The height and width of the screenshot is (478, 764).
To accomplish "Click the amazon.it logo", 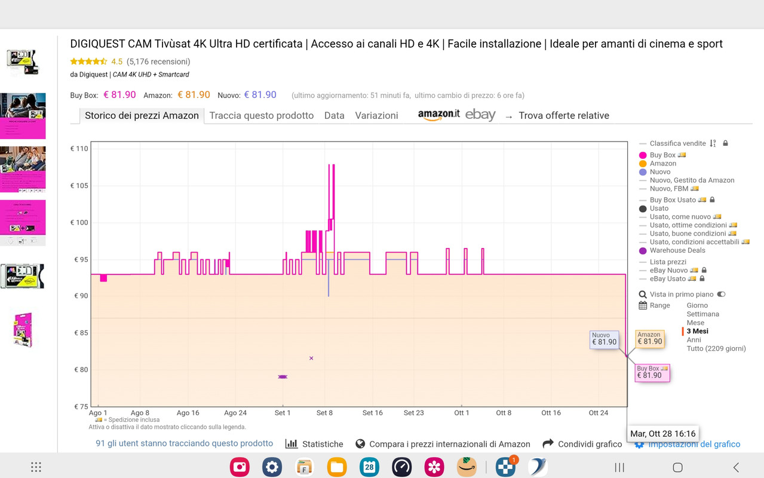I will (439, 115).
